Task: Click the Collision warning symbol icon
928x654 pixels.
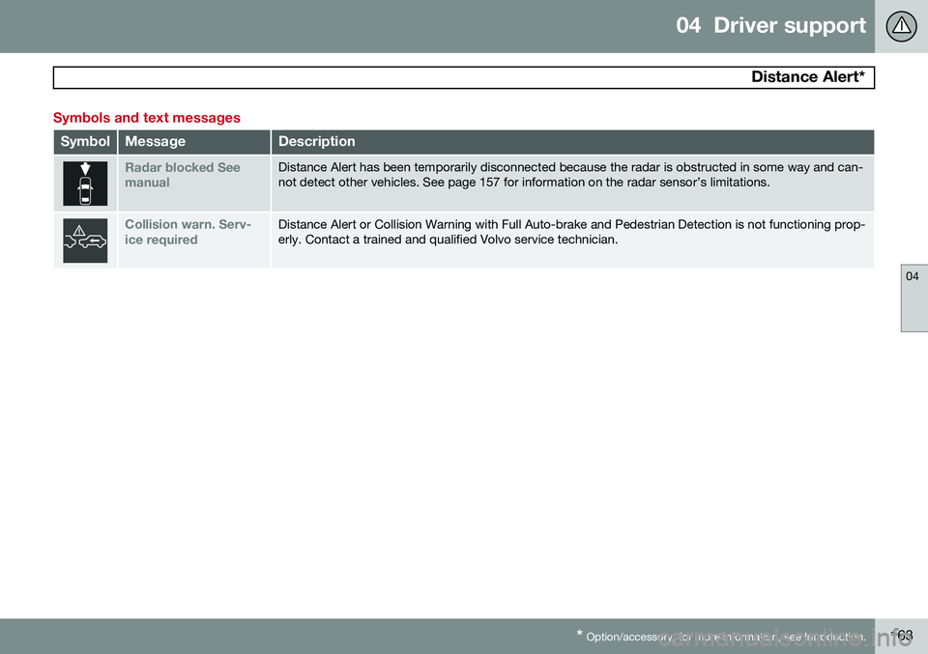Action: (x=85, y=240)
